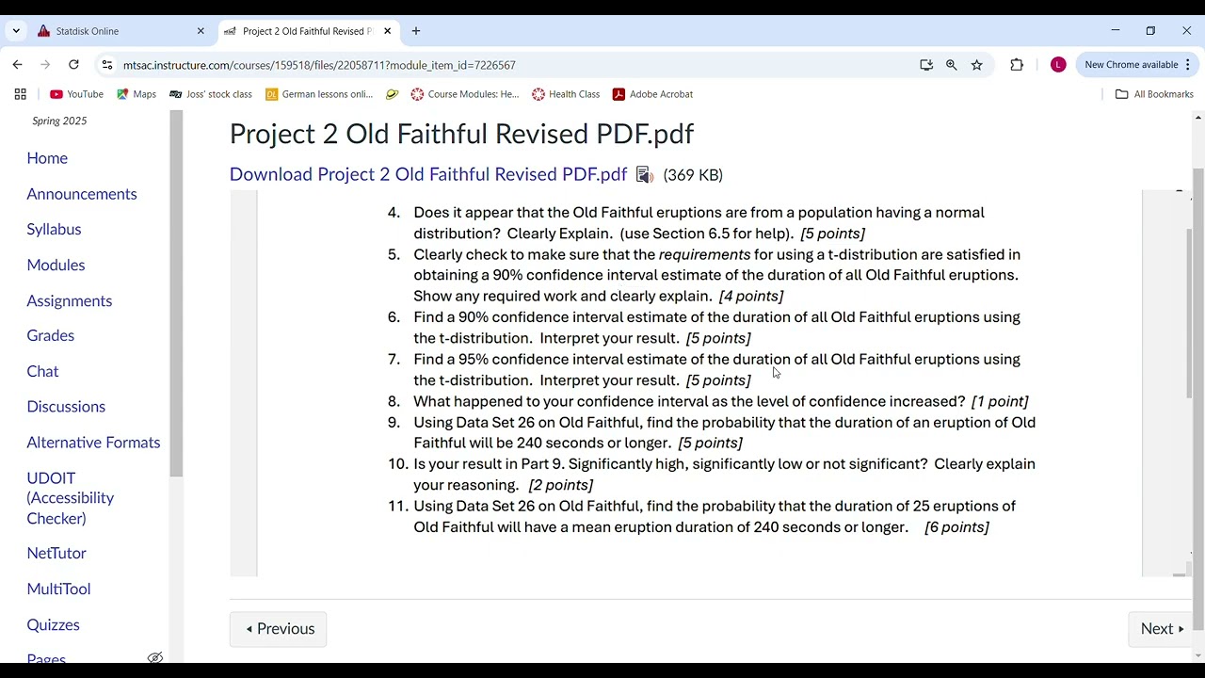Screen dimensions: 1205x678
Task: Open Assignments in course navigation
Action: (70, 300)
